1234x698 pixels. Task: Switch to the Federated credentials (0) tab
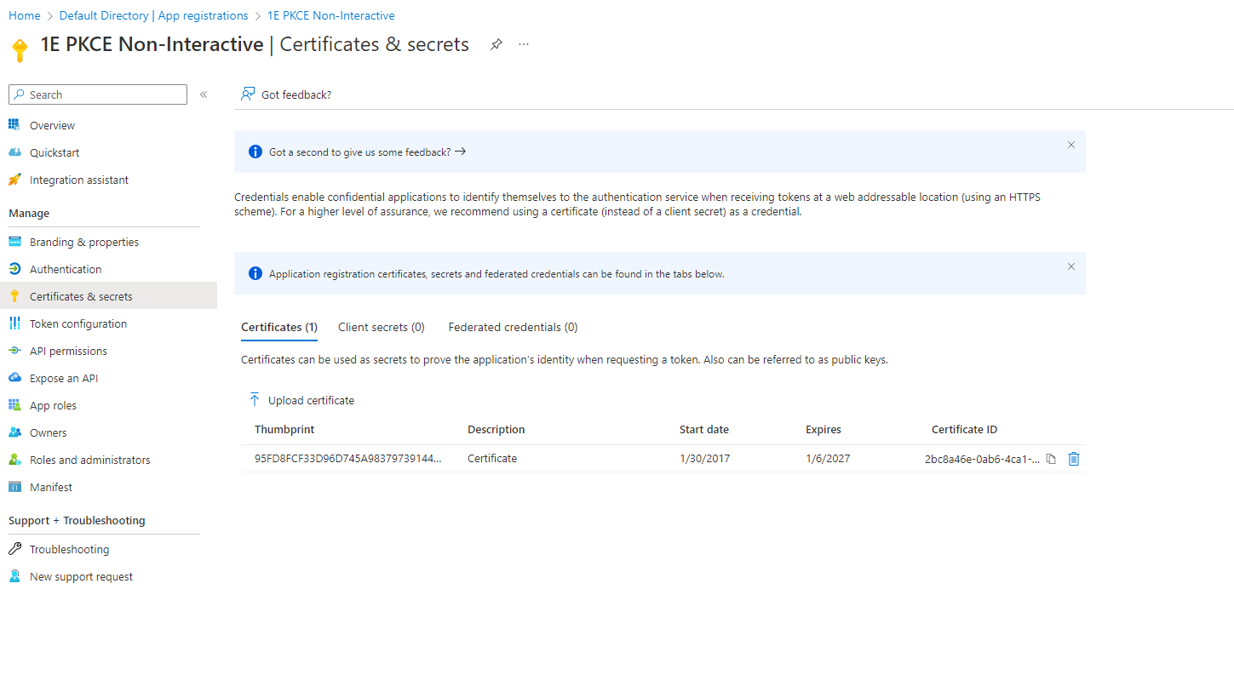[513, 327]
